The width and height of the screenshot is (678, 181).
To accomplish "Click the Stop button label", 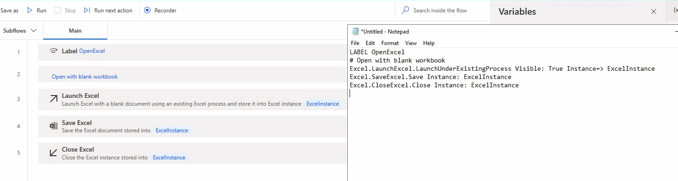I will (x=70, y=10).
